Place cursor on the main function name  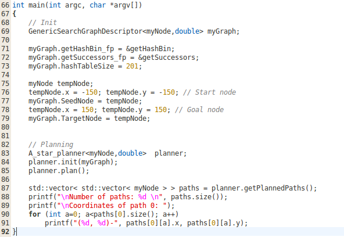coord(37,5)
